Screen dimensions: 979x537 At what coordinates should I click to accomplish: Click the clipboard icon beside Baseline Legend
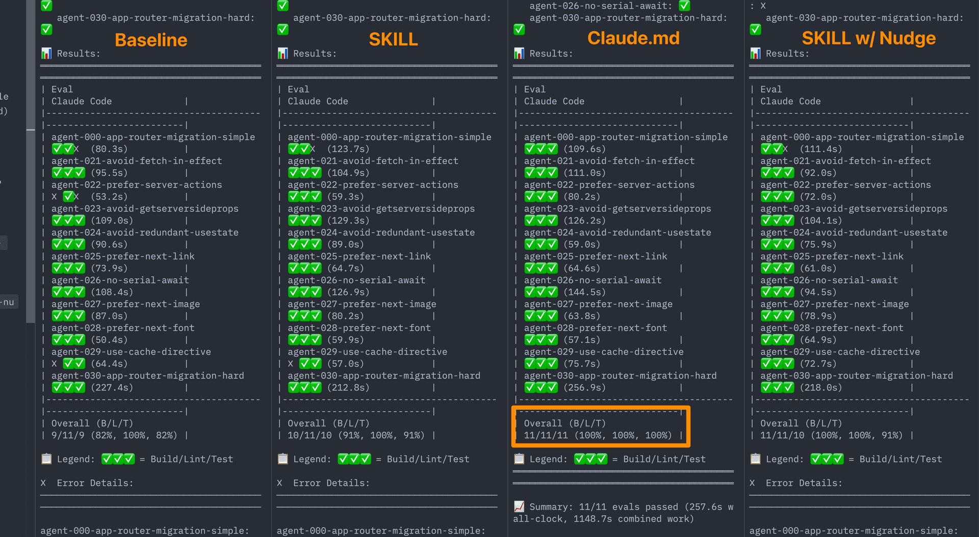(46, 459)
